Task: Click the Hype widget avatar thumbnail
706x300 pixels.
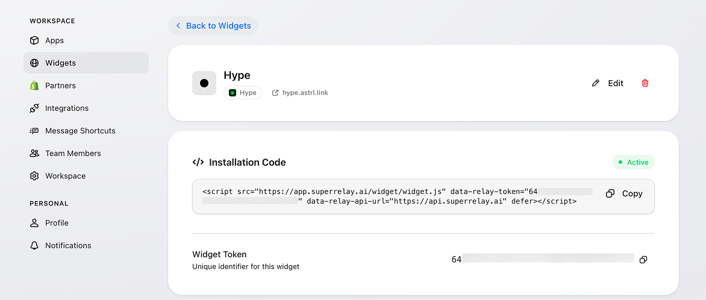Action: [x=204, y=83]
